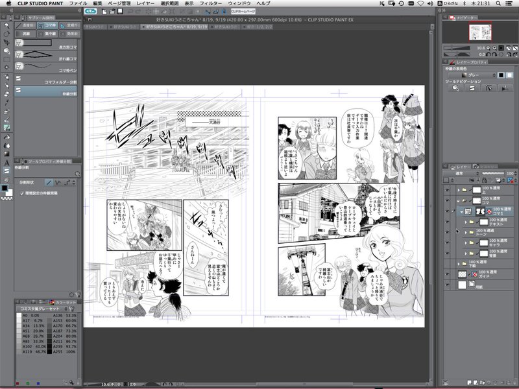Select the 長方形コマ rectangle frame sub tool
519x389 pixels.
pos(46,44)
